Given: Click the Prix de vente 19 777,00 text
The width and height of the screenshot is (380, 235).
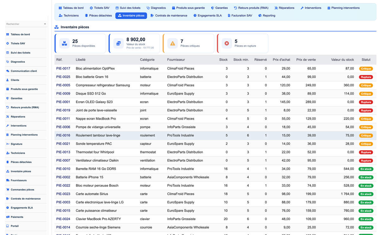Looking at the screenshot, I should click(140, 48).
